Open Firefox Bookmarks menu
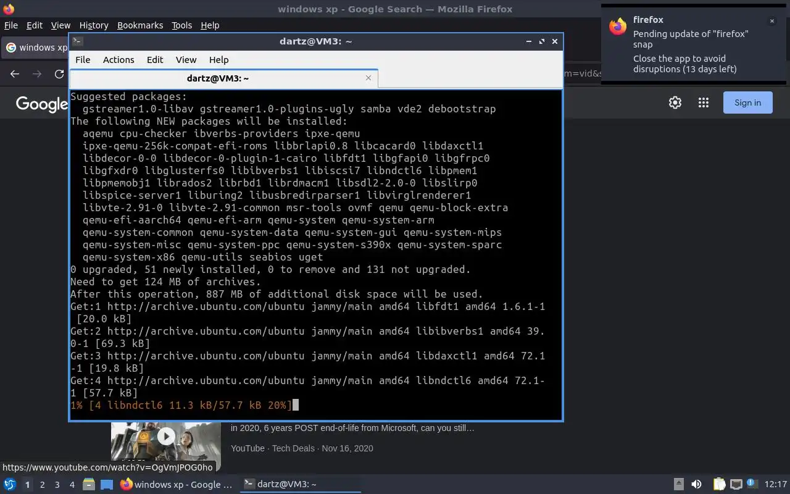 140,25
